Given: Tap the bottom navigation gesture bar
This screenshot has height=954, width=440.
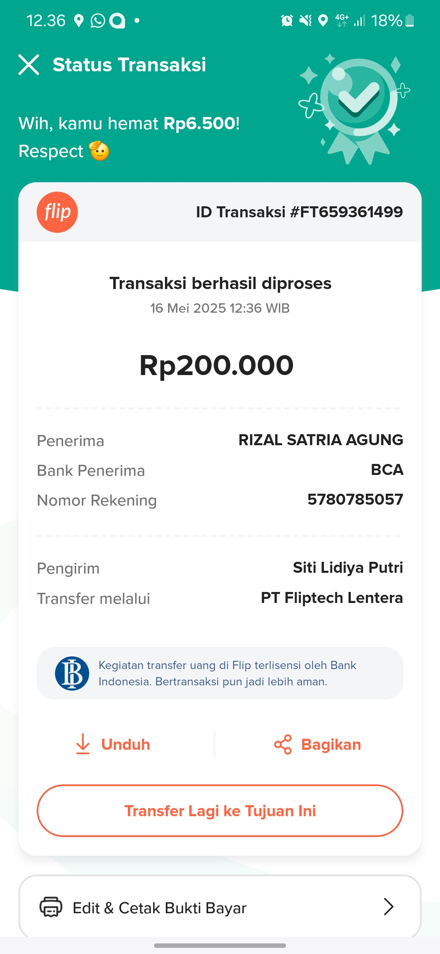Looking at the screenshot, I should (220, 945).
